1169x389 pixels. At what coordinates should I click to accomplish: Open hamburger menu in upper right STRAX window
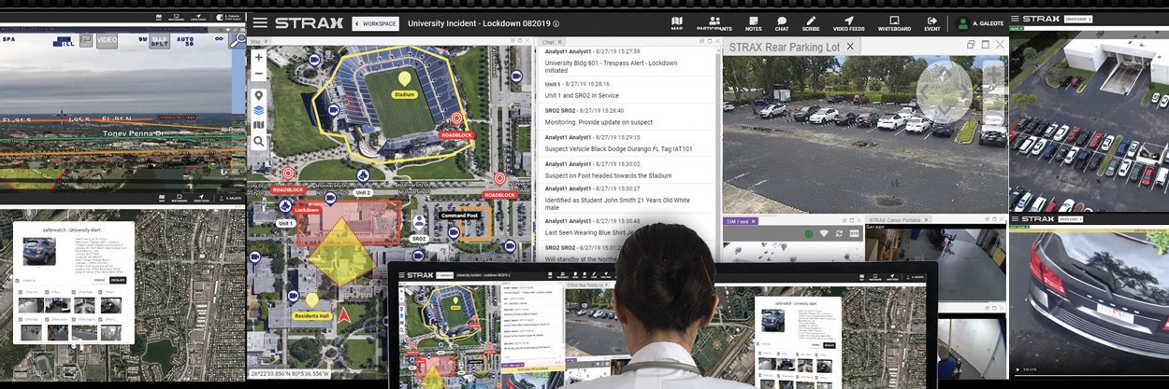(1017, 19)
